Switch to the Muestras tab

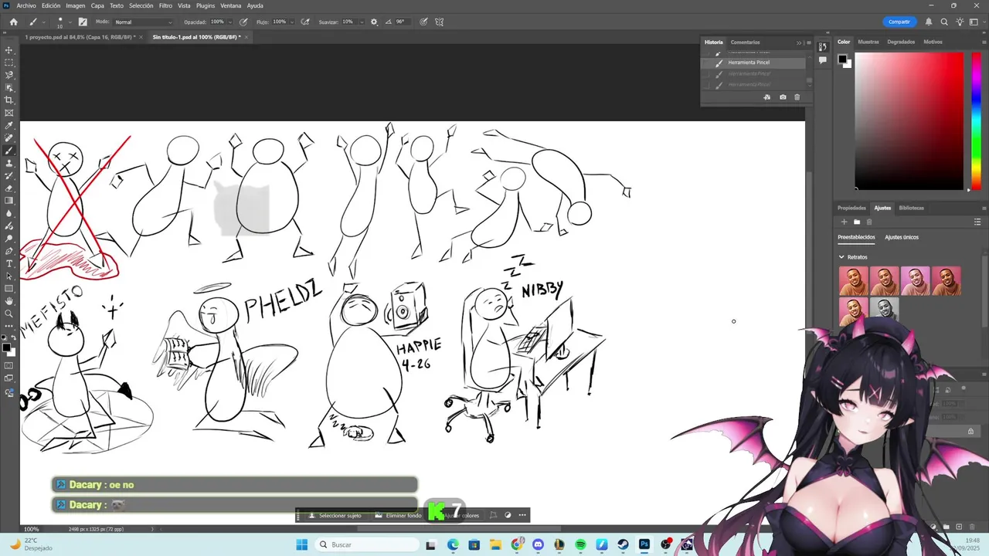[868, 42]
